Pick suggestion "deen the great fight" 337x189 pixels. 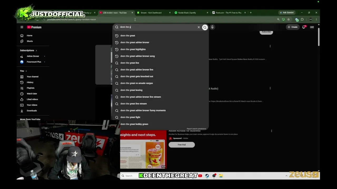tap(160, 117)
